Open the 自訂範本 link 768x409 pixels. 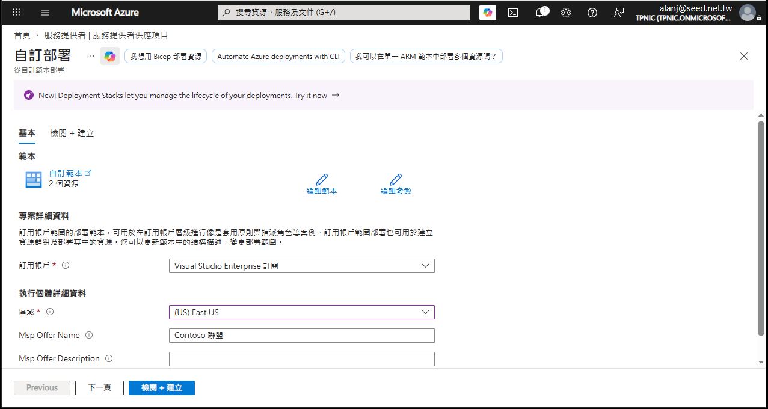[x=66, y=173]
